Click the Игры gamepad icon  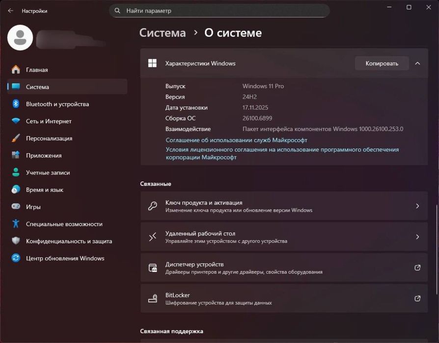[16, 207]
